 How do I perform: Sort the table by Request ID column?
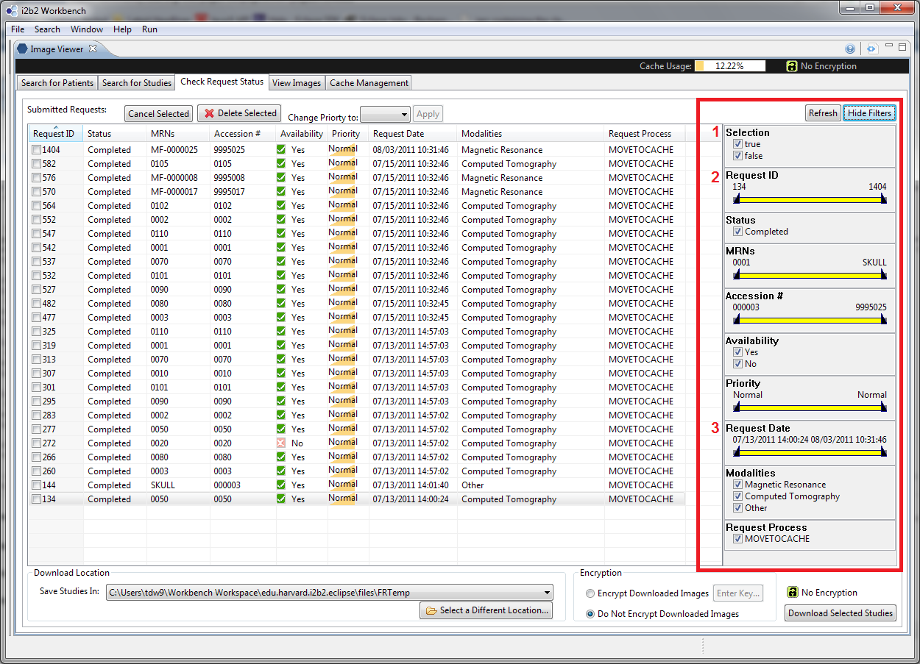[x=54, y=134]
